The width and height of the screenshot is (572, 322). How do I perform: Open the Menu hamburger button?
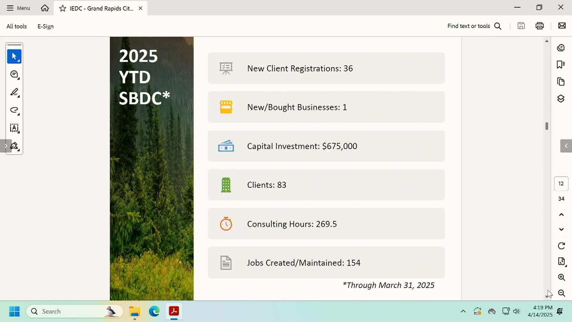[x=18, y=8]
